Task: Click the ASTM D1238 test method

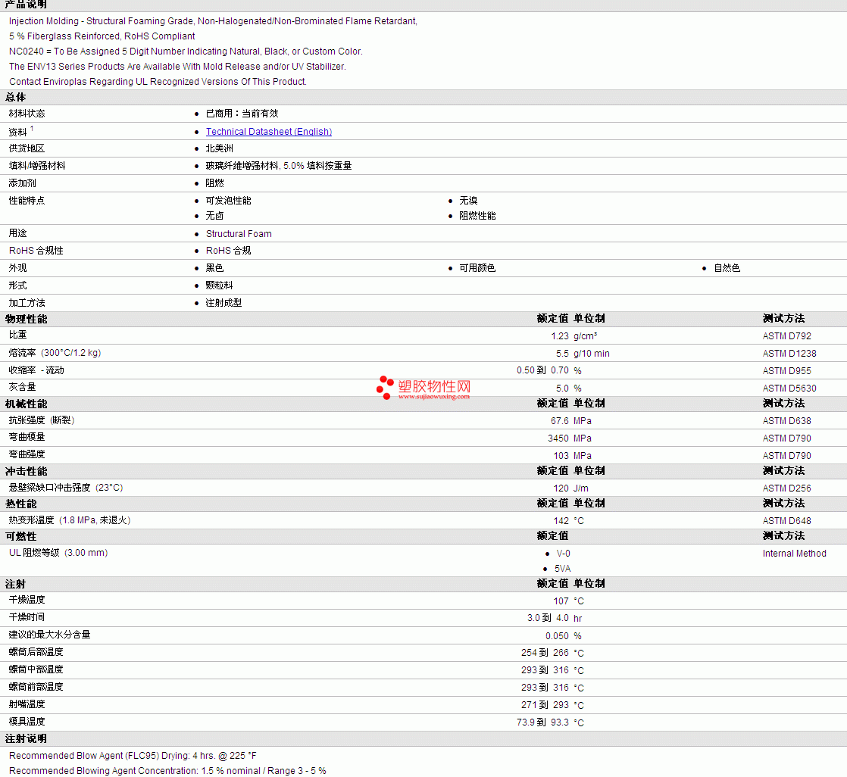Action: pyautogui.click(x=789, y=353)
